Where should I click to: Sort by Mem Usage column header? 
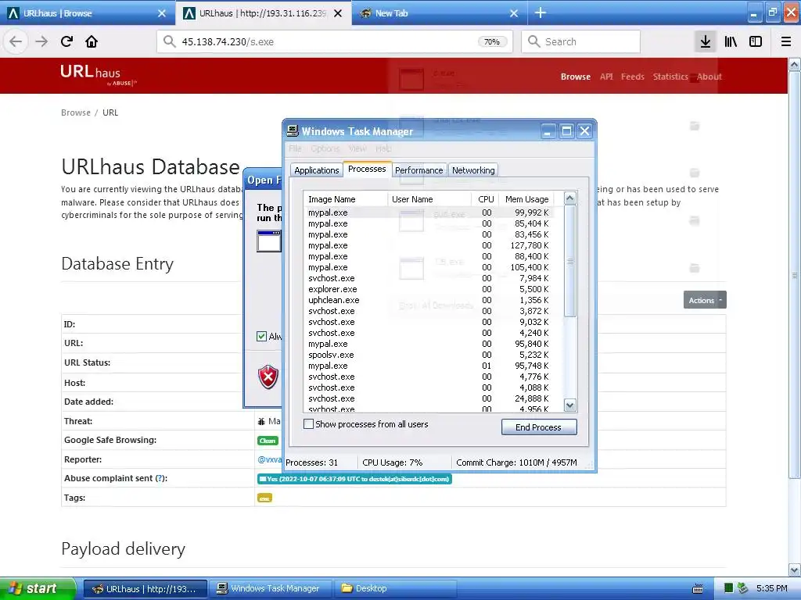[x=526, y=199]
